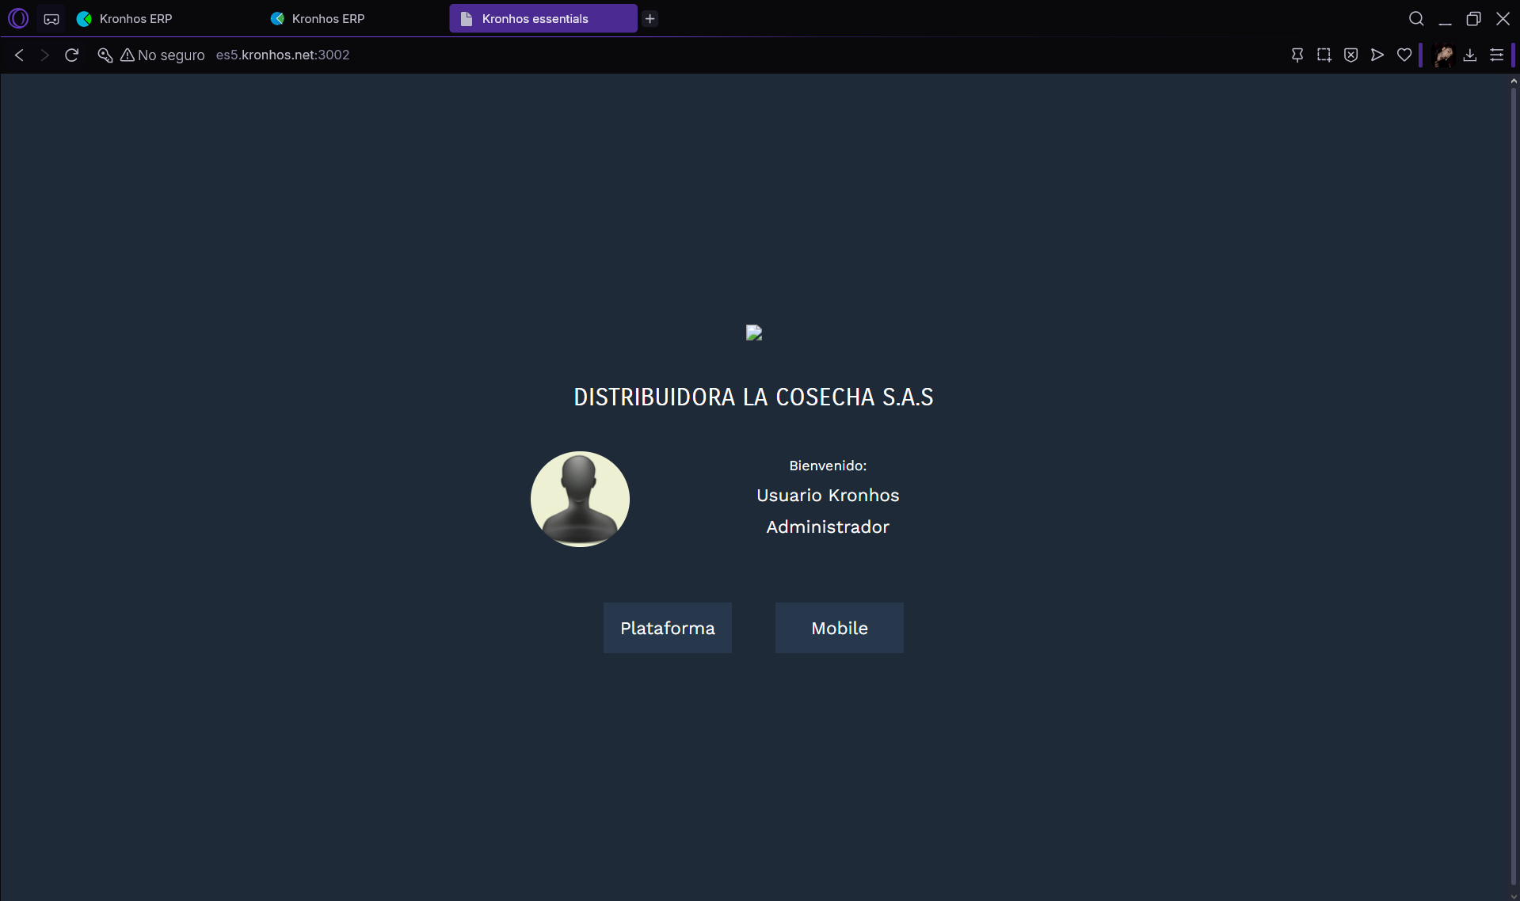Take a snapshot with the capture icon
1520x901 pixels.
click(1324, 55)
